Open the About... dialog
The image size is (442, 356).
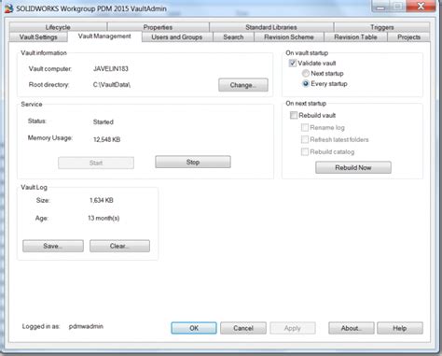point(352,328)
